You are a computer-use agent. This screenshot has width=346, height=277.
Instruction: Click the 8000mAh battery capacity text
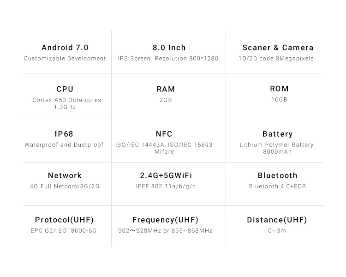[277, 151]
